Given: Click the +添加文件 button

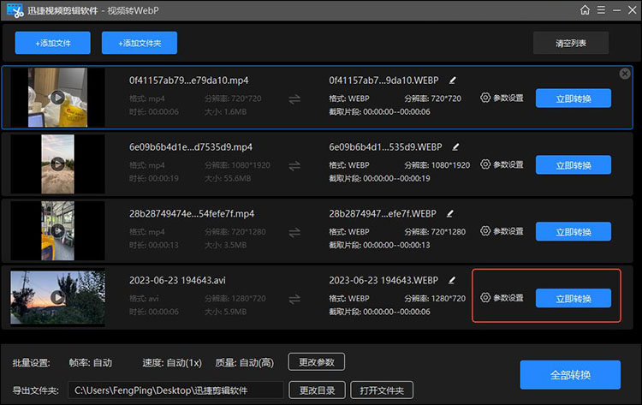Looking at the screenshot, I should pyautogui.click(x=53, y=43).
